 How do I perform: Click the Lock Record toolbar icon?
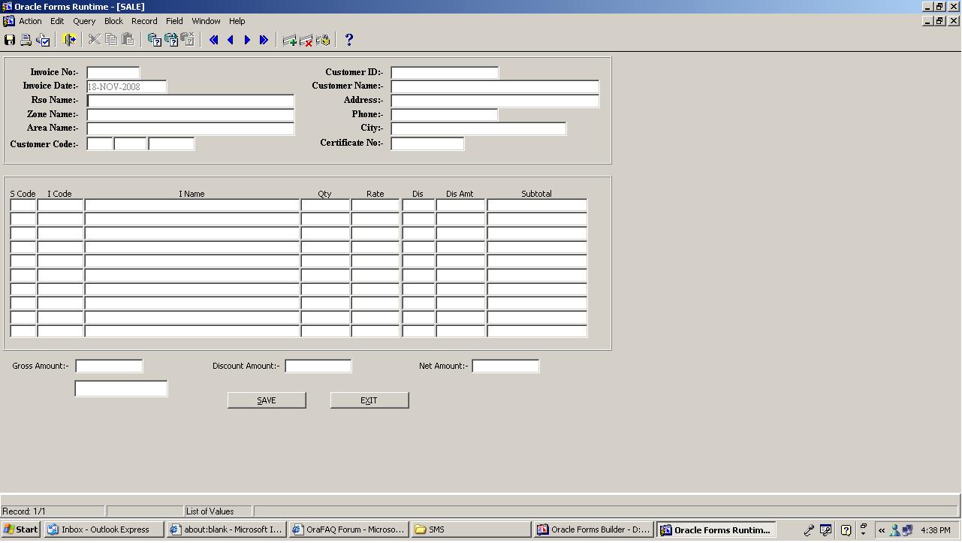[323, 40]
